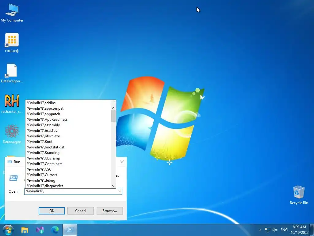
Task: Launch the Visual Studio Installer taskbar icon
Action: tap(40, 230)
